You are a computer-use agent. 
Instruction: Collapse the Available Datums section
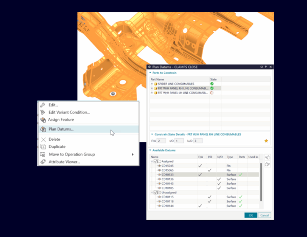point(150,150)
